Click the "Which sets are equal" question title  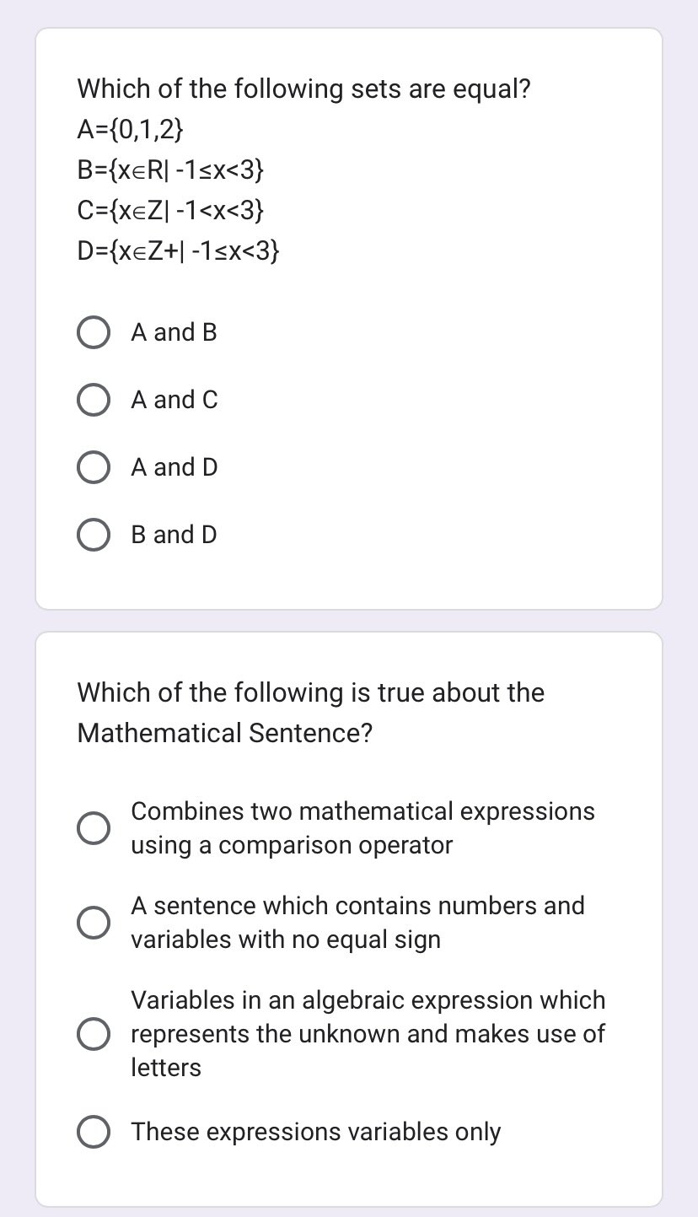(x=303, y=89)
